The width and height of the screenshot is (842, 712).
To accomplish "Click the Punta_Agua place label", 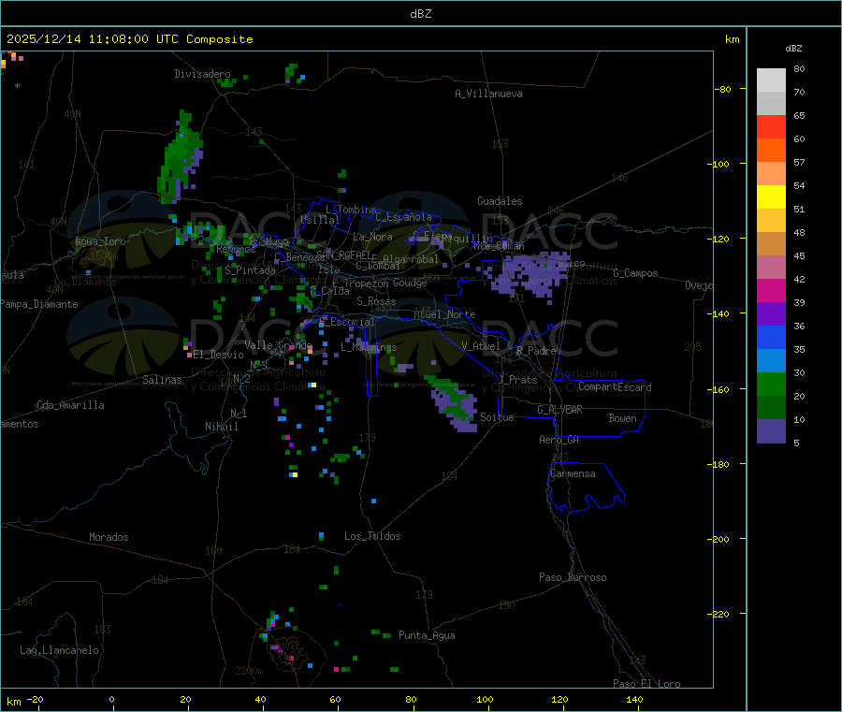I will coord(427,635).
